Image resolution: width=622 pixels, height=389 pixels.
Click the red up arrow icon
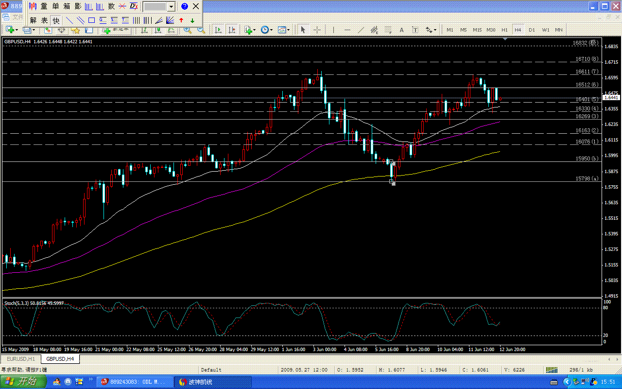click(x=181, y=20)
